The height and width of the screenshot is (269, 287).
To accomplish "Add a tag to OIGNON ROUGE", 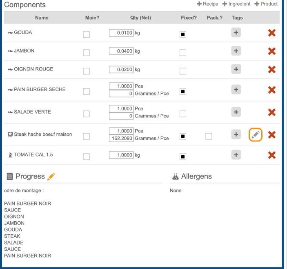I will 236,69.
